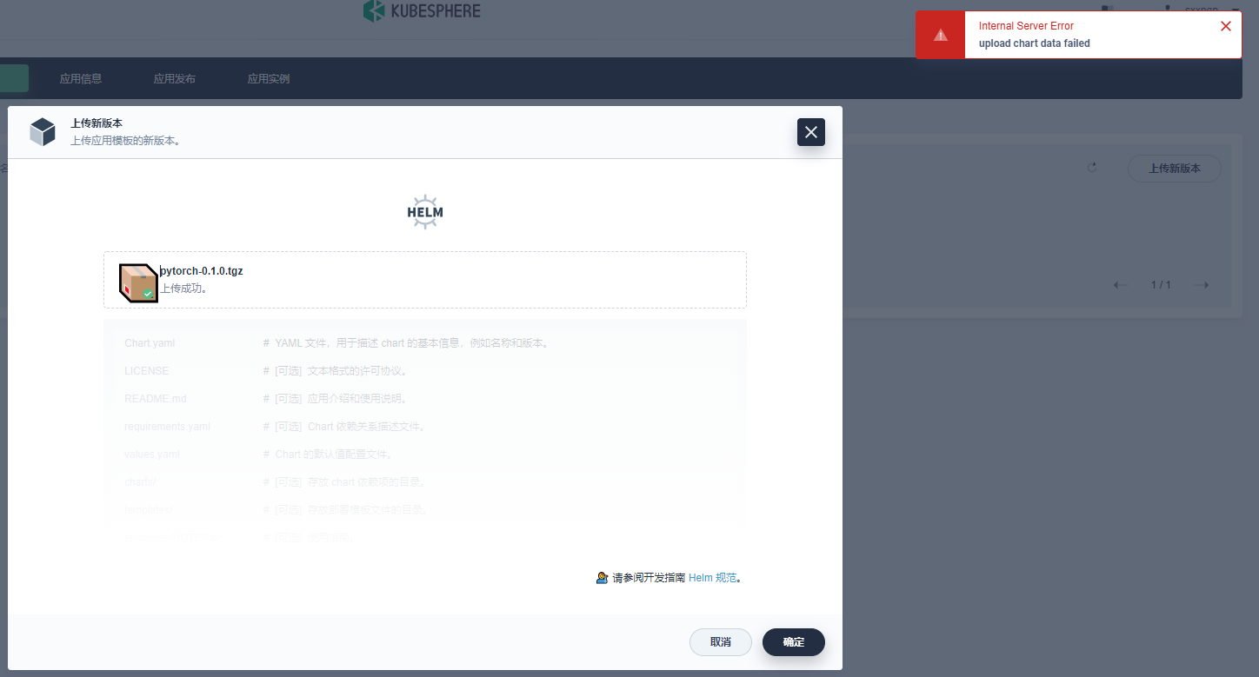1259x677 pixels.
Task: Switch to the 应用信息 tab
Action: (x=81, y=78)
